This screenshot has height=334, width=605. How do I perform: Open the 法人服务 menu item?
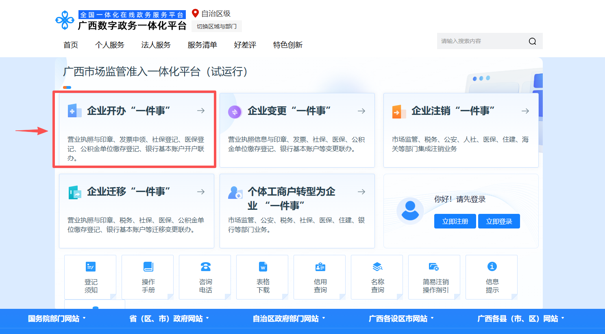[156, 45]
